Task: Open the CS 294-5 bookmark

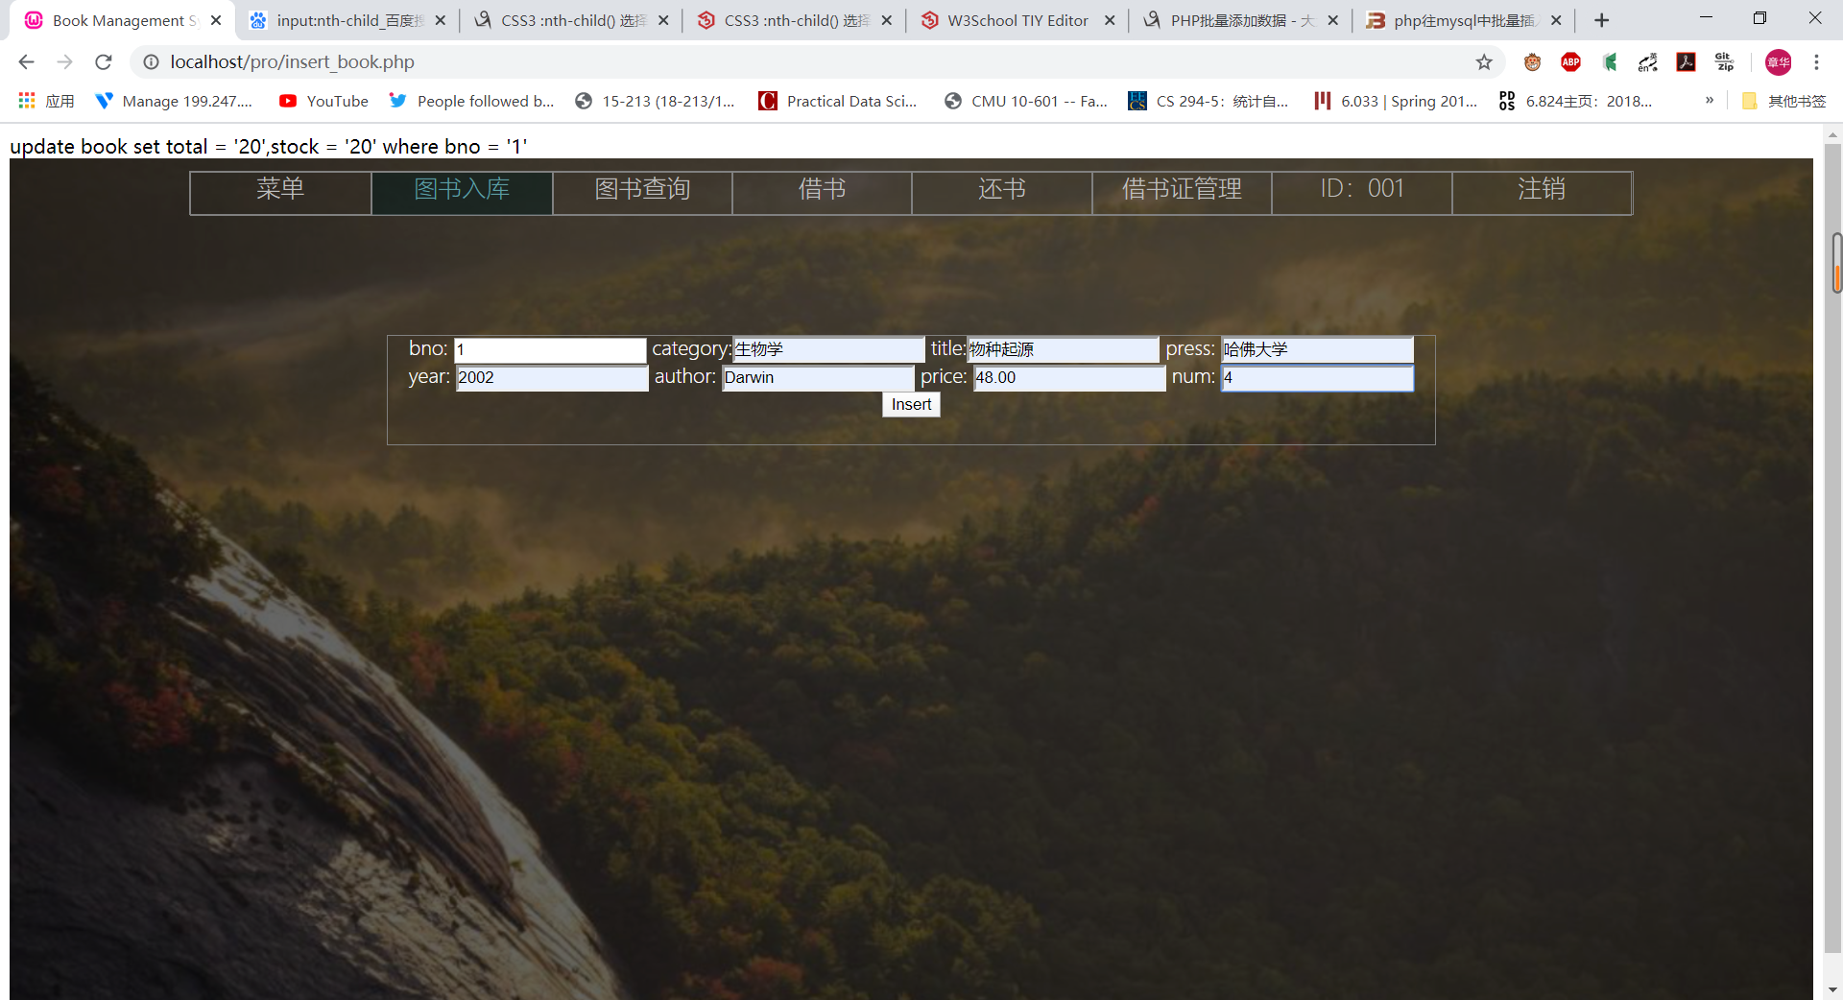Action: coord(1209,101)
